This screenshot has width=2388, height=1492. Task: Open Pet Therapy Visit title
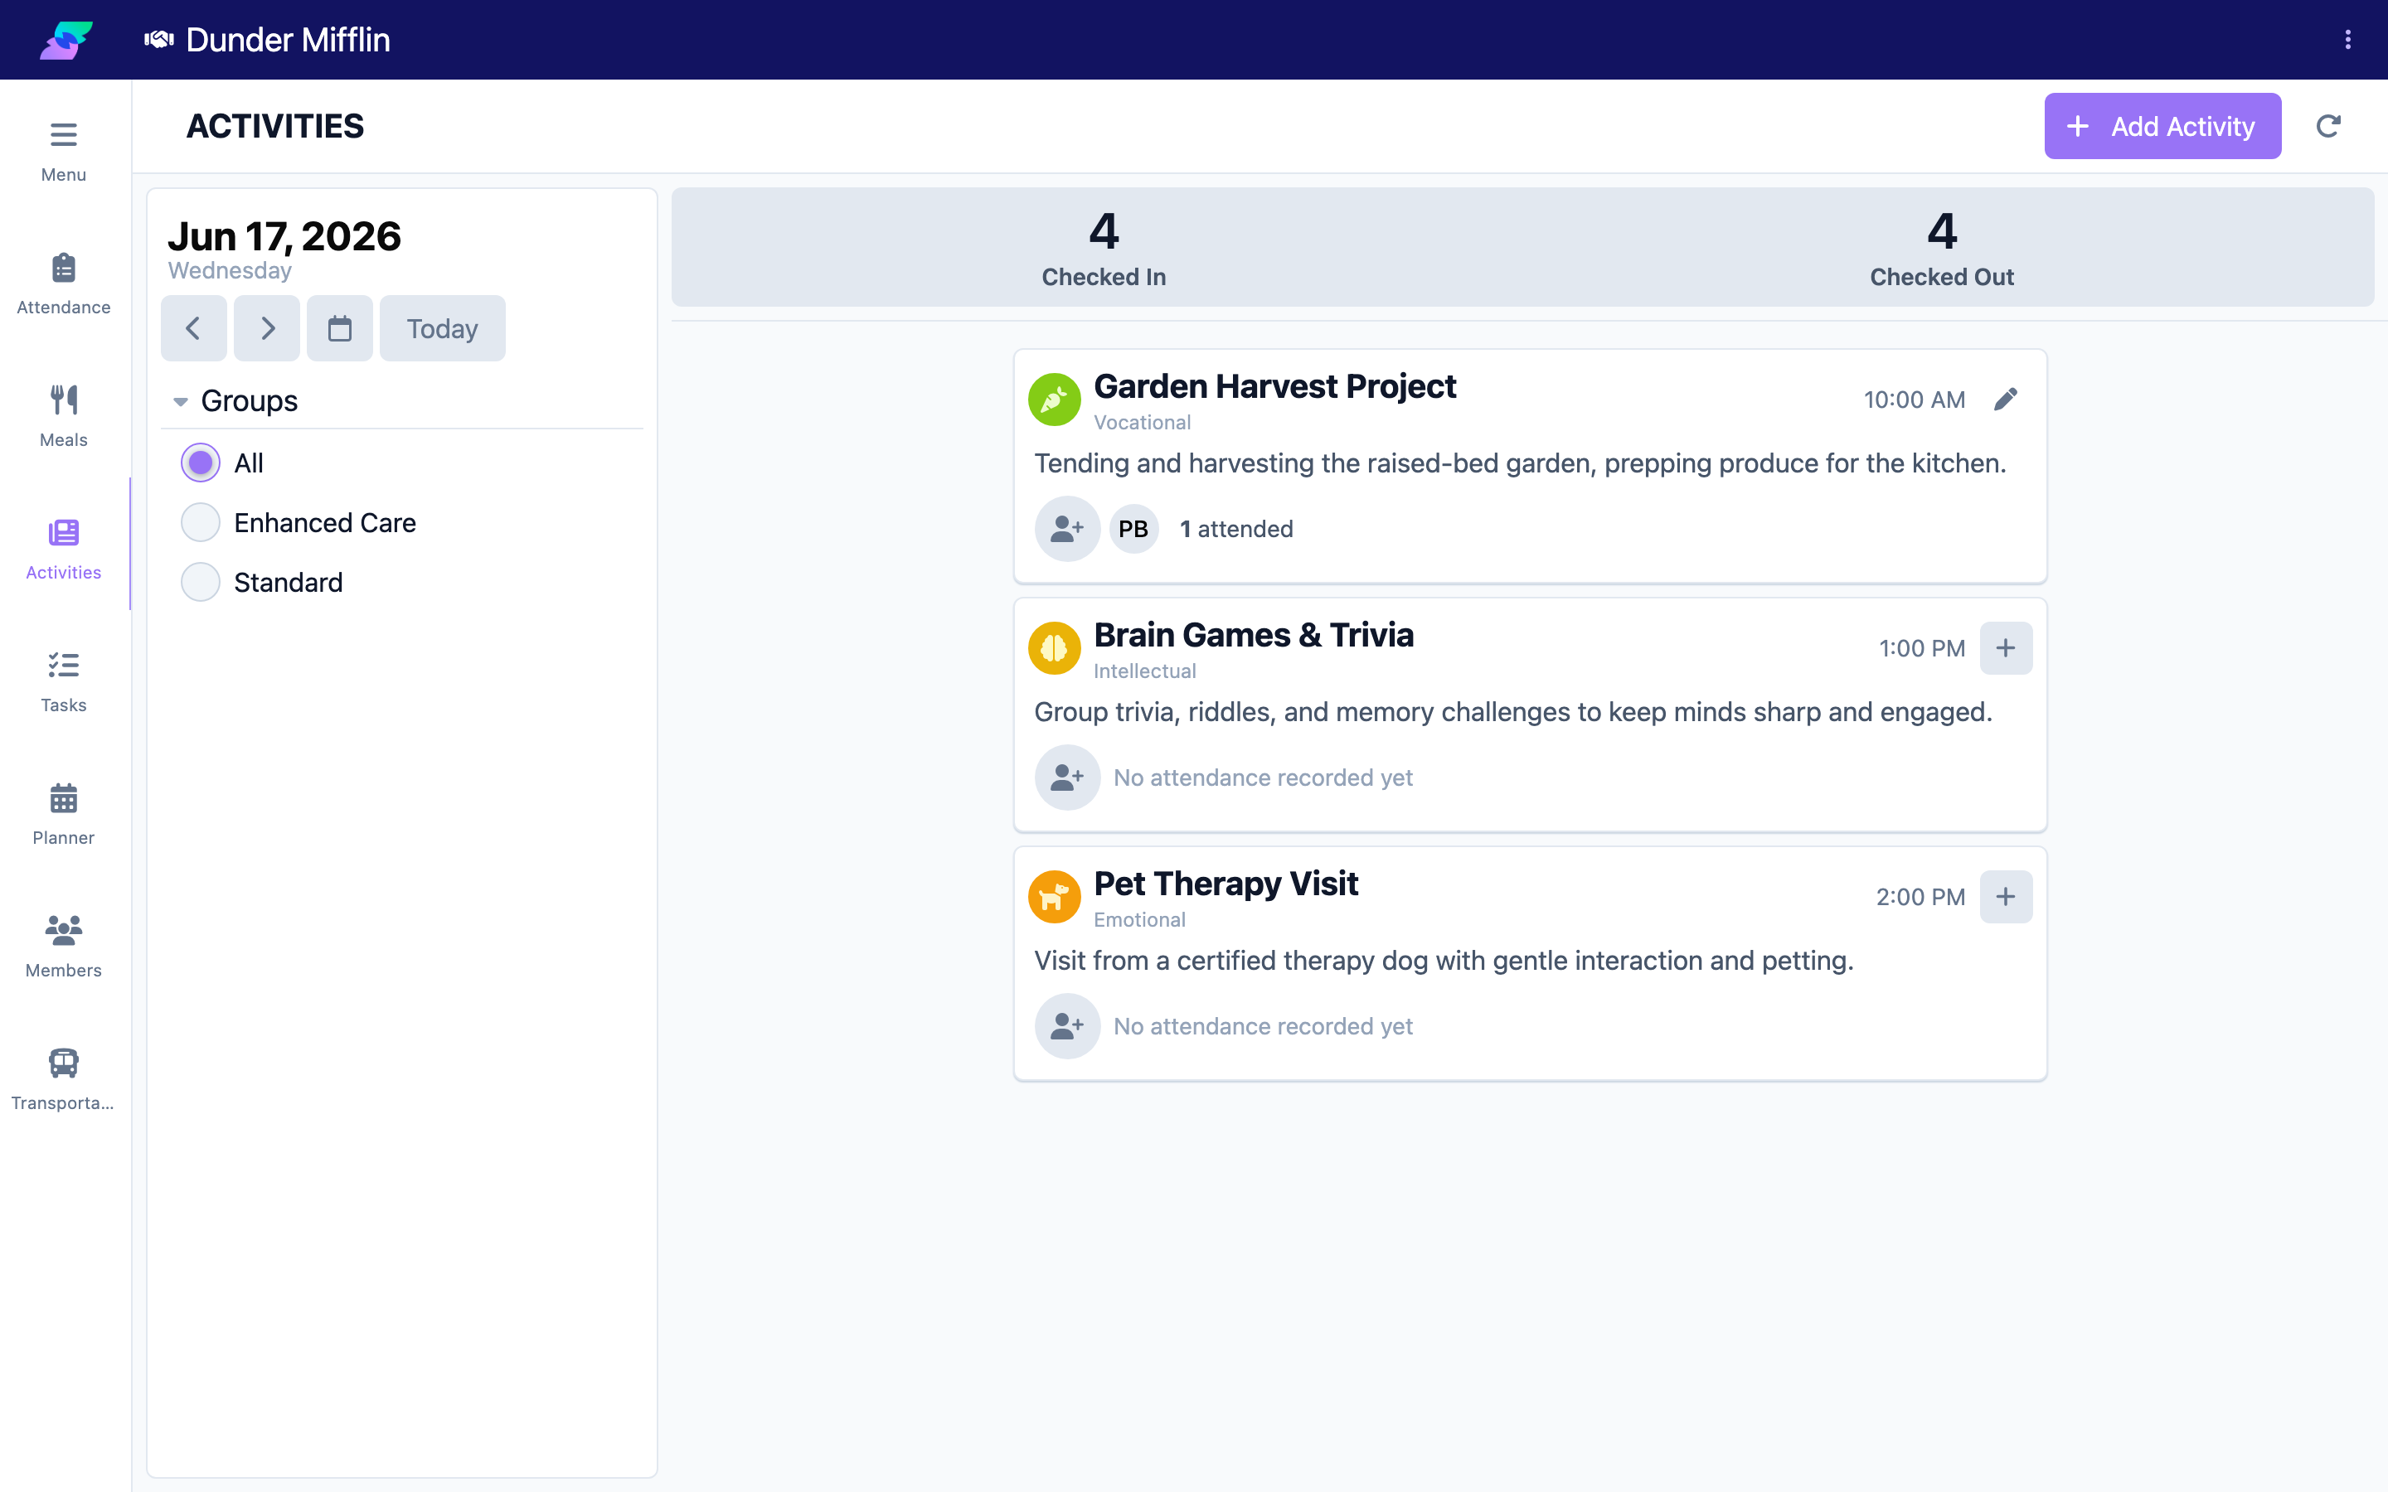1226,884
